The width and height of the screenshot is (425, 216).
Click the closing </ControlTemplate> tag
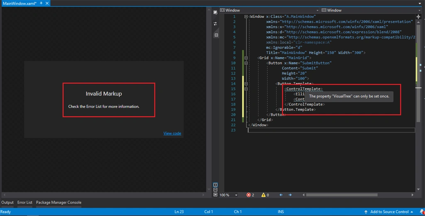click(x=304, y=104)
